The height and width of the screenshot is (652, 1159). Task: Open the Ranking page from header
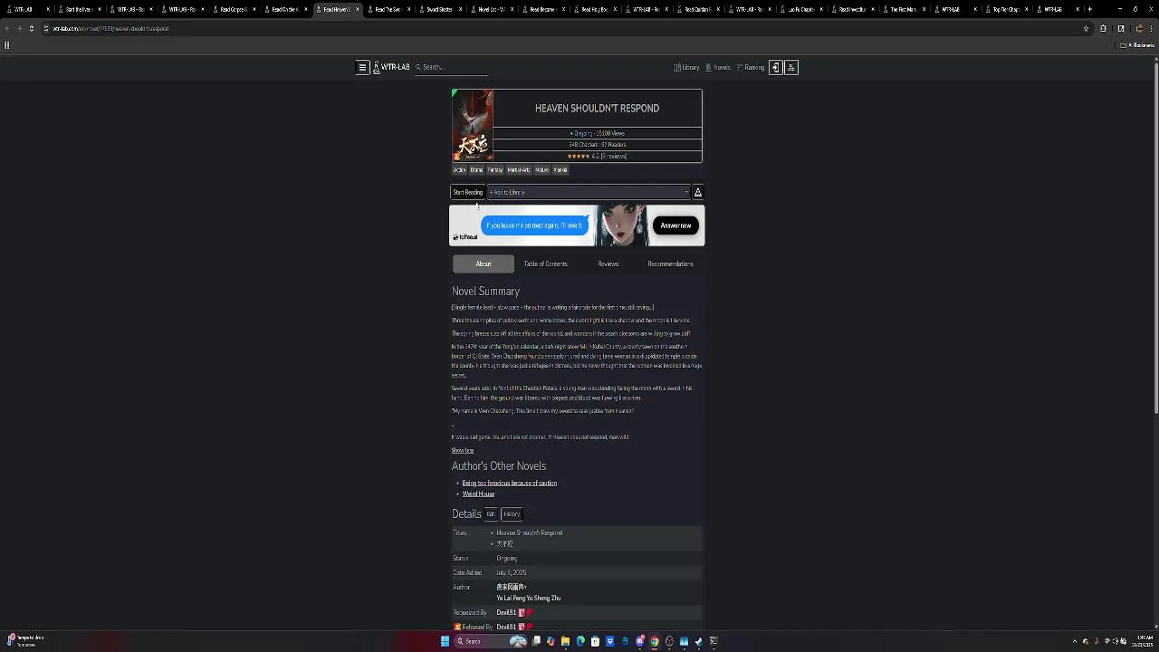(751, 67)
